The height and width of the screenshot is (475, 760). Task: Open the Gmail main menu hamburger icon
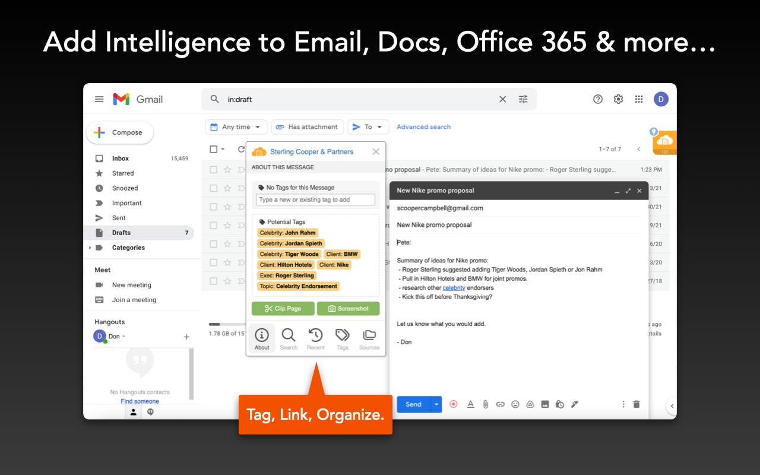(99, 99)
